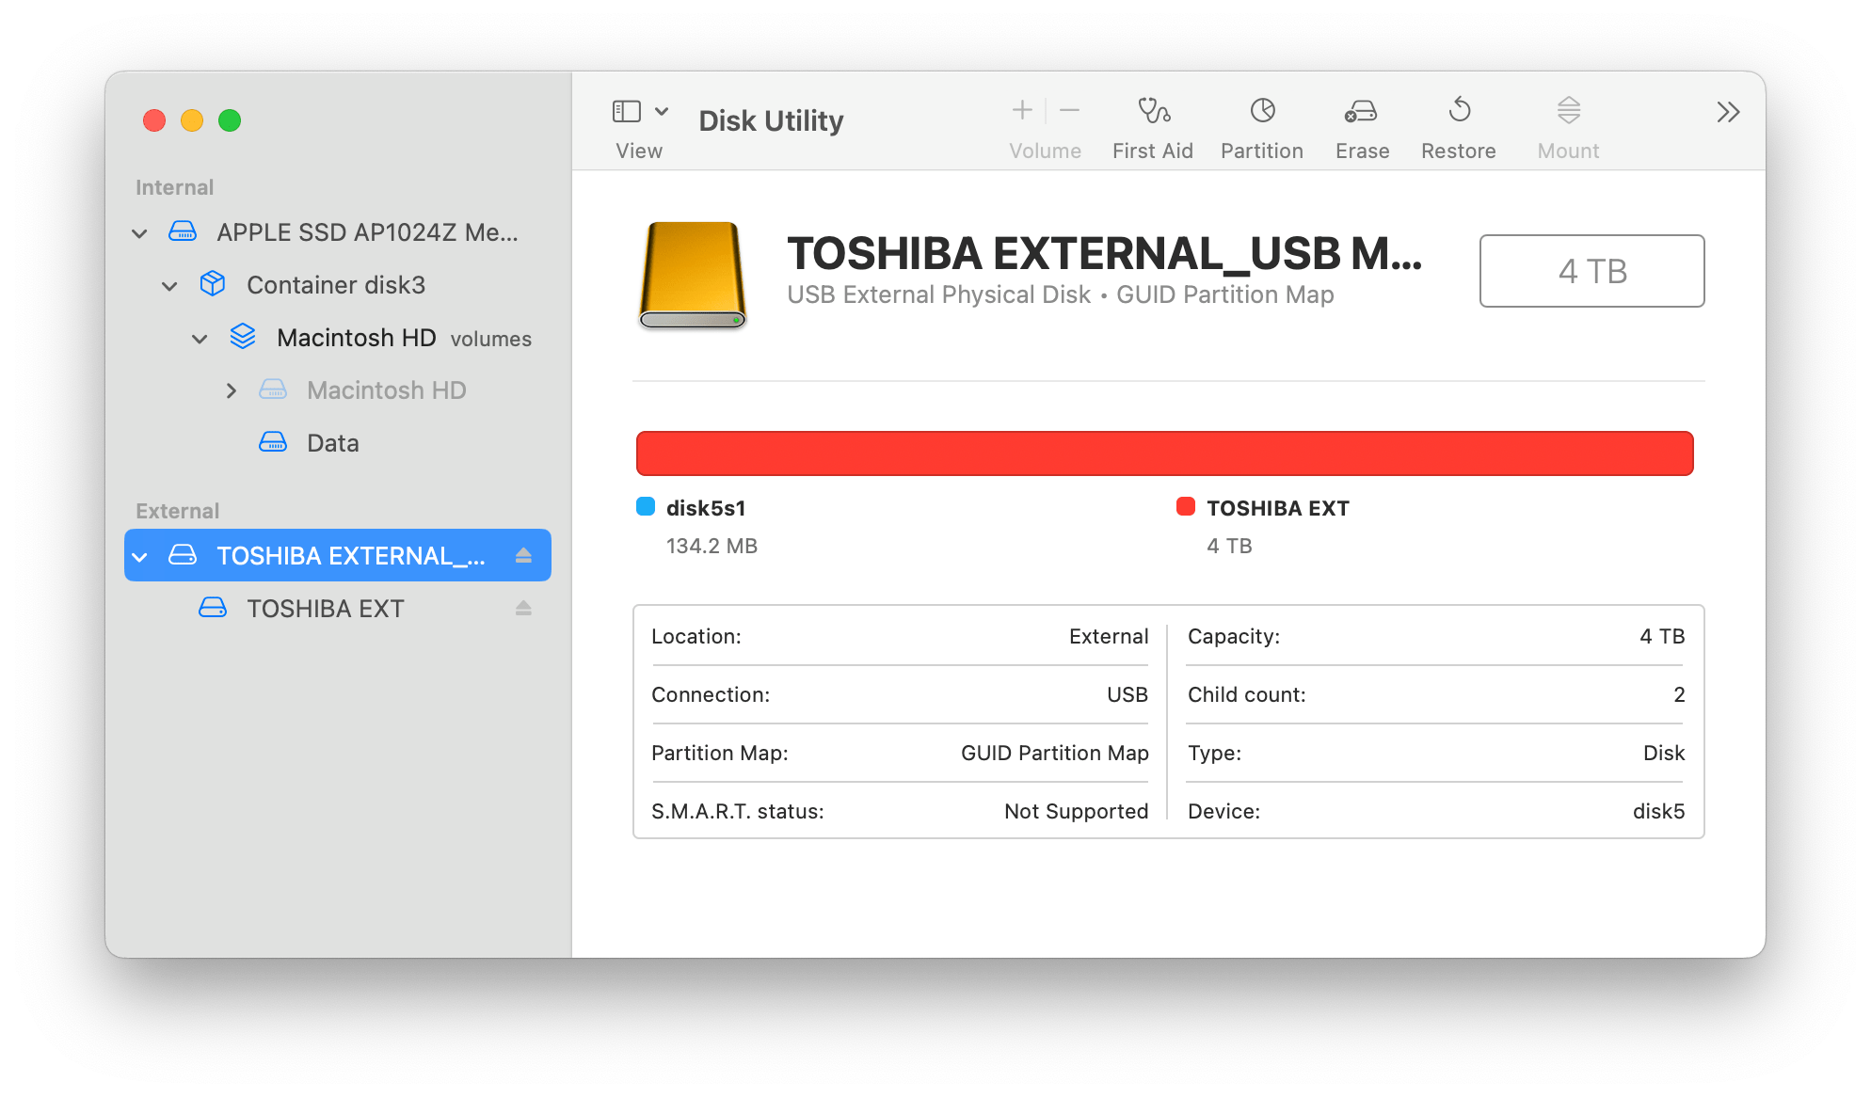The width and height of the screenshot is (1871, 1097).
Task: Run First Aid stethoscope icon
Action: (1153, 110)
